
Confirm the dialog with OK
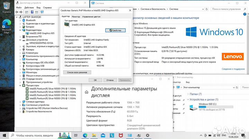point(95,80)
